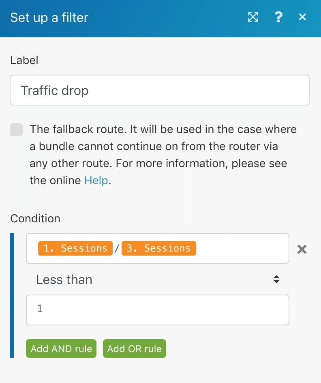The height and width of the screenshot is (383, 321).
Task: Click the operator dropdown's up-down arrows
Action: (x=276, y=279)
